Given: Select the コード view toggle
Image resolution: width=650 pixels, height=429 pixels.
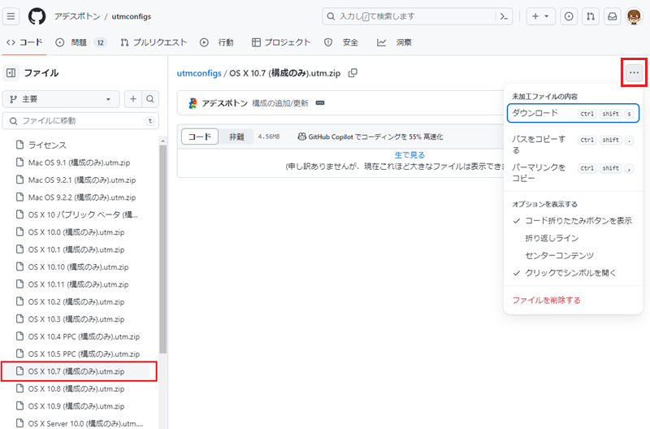Looking at the screenshot, I should click(200, 136).
